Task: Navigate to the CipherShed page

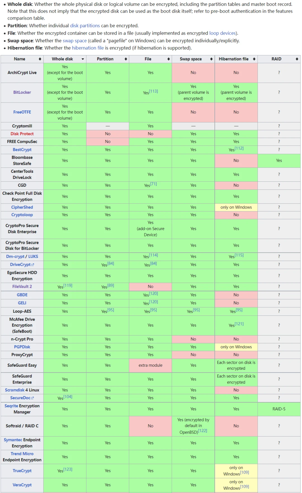Action: (22, 207)
